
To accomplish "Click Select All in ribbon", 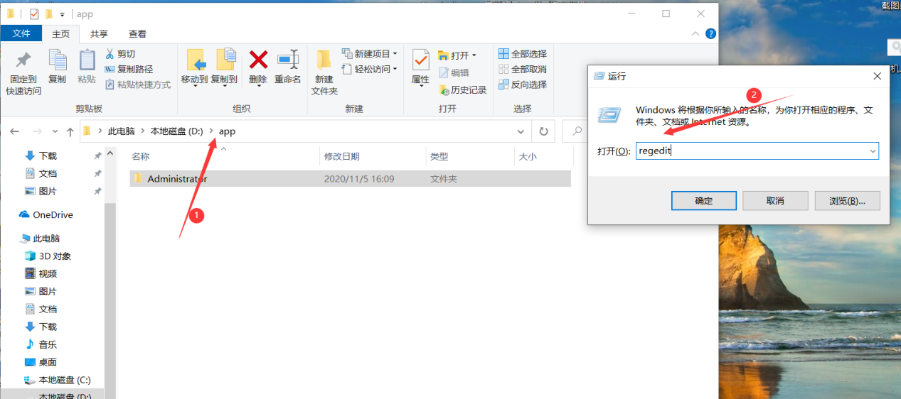I will pos(523,54).
